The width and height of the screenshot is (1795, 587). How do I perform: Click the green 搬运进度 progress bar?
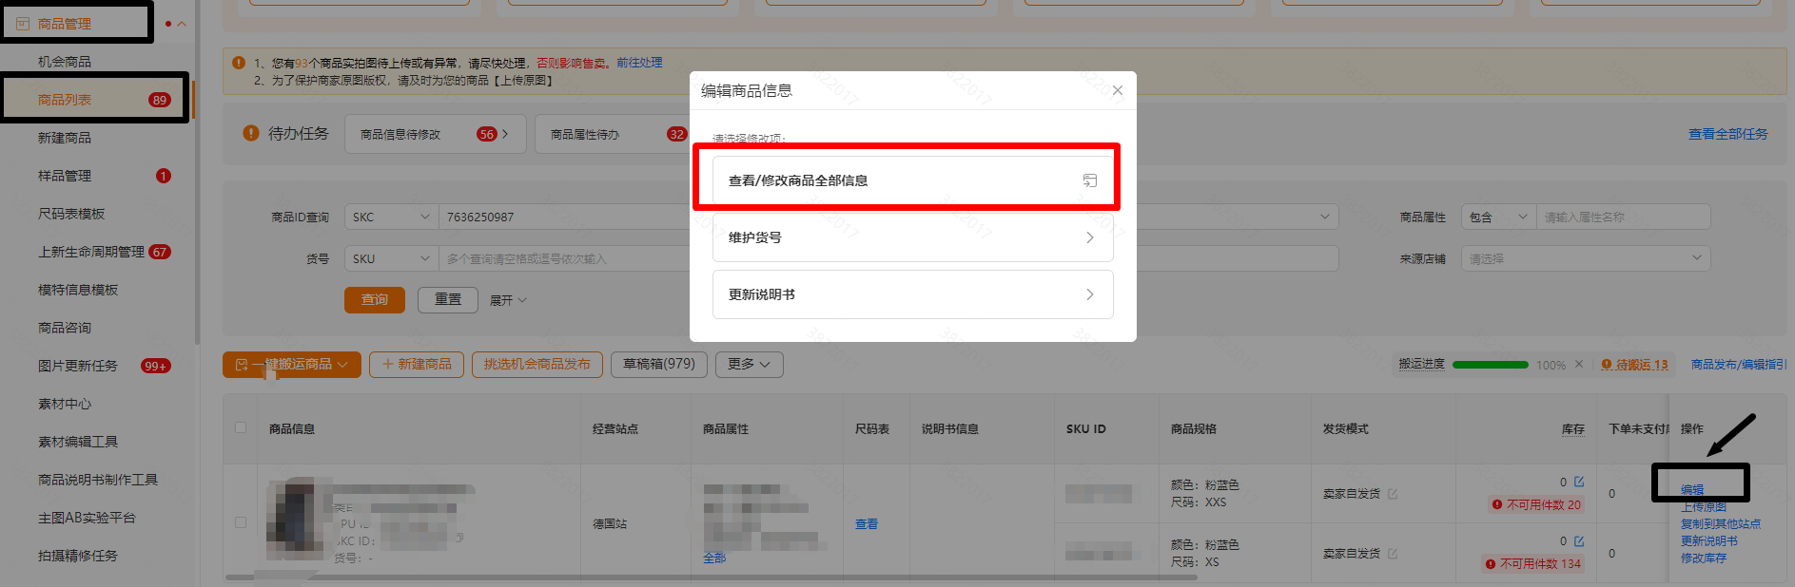[x=1490, y=365]
